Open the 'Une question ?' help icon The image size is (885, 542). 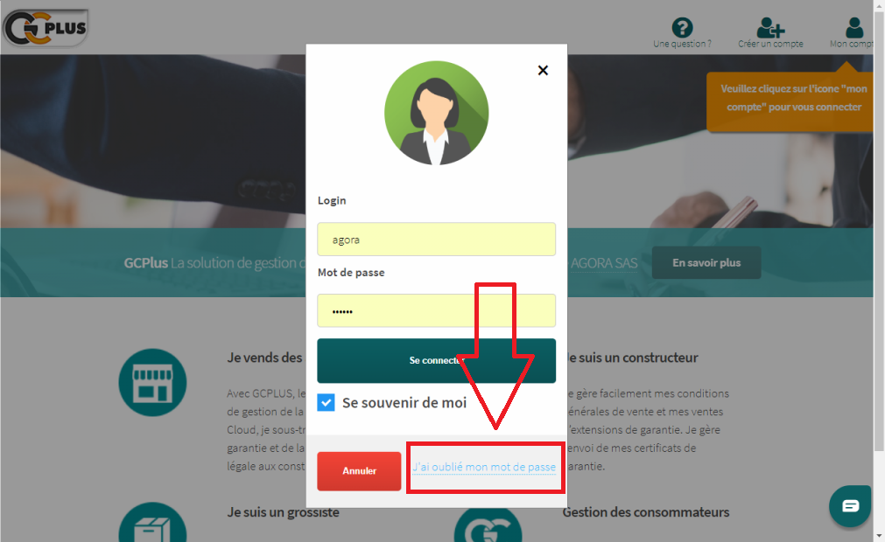click(682, 28)
